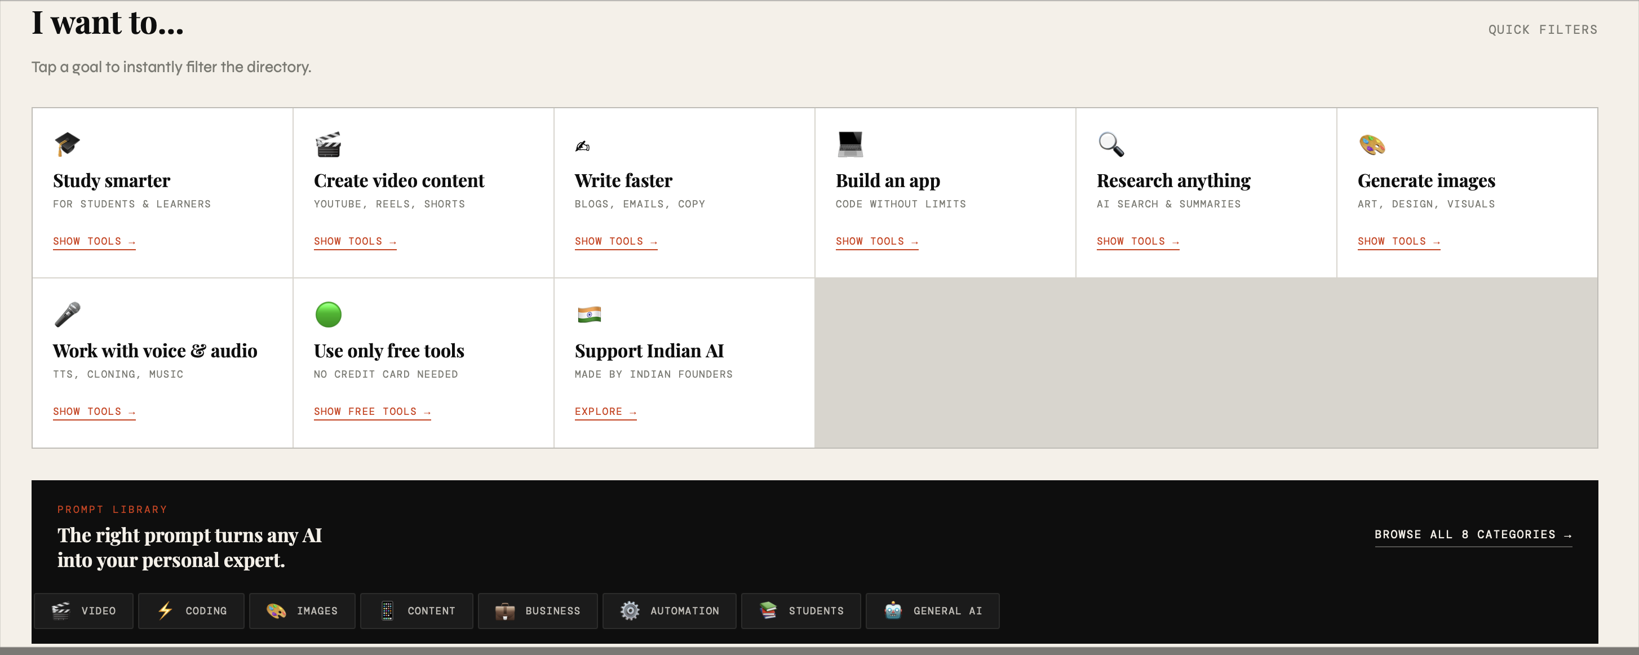Select the VIDEO category chip

(x=83, y=610)
